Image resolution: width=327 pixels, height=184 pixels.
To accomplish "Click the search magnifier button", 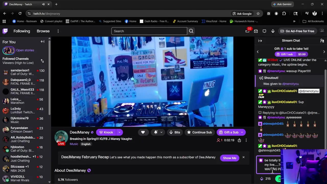I will click(191, 31).
